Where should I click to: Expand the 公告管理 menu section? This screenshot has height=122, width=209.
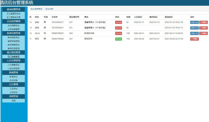coord(14,84)
